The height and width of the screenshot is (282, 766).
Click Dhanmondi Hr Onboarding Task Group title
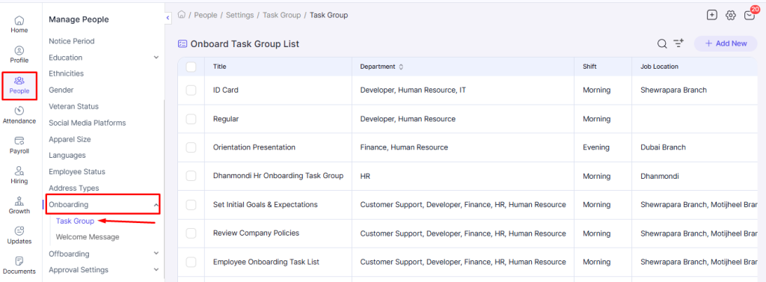pyautogui.click(x=278, y=176)
